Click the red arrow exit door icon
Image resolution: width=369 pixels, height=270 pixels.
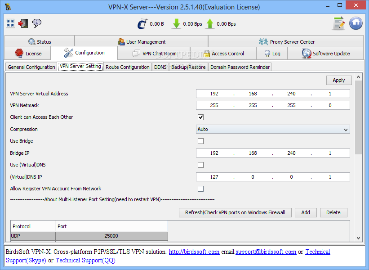(23, 23)
